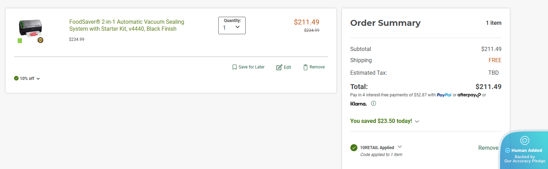Click the Human Added badge icon

click(525, 140)
